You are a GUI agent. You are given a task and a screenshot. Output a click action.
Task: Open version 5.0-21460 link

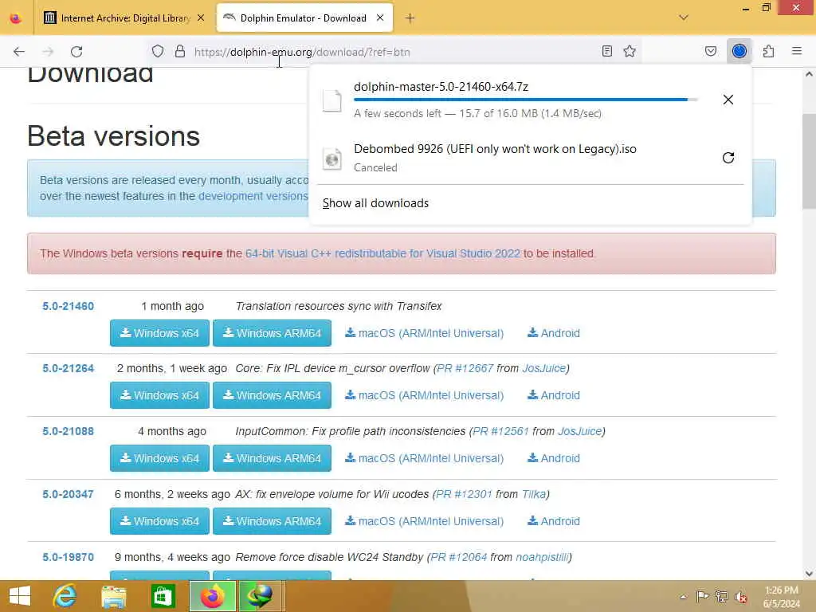[x=69, y=306]
